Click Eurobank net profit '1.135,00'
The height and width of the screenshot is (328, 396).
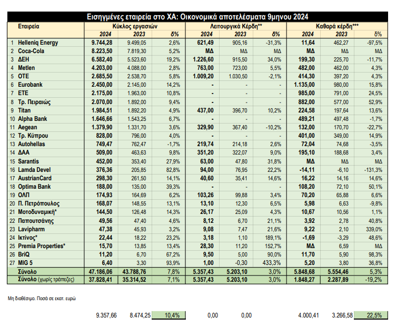(x=304, y=85)
